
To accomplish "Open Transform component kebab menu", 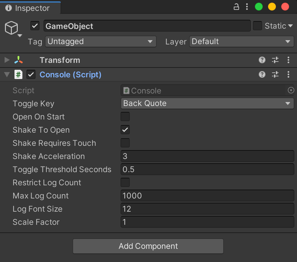I will click(288, 60).
